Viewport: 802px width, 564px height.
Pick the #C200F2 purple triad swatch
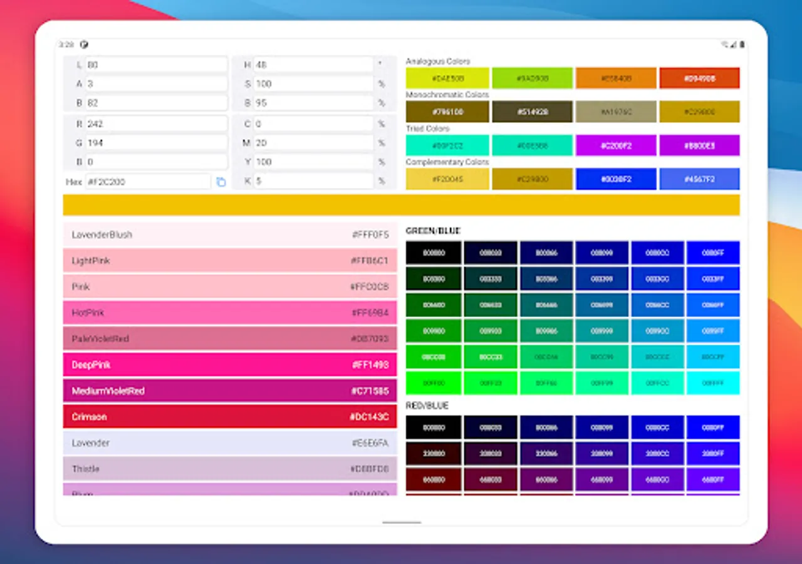[x=616, y=145]
